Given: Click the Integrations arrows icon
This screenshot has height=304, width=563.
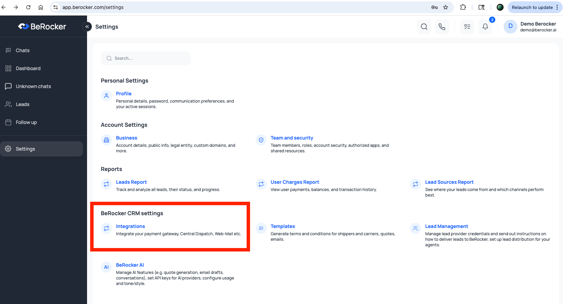Looking at the screenshot, I should (x=106, y=228).
